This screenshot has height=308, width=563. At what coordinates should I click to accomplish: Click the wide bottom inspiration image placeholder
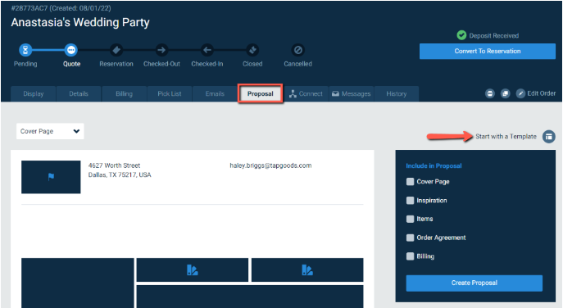(x=250, y=297)
